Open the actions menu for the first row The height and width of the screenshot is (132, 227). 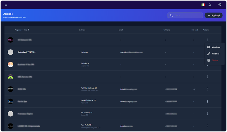(207, 40)
